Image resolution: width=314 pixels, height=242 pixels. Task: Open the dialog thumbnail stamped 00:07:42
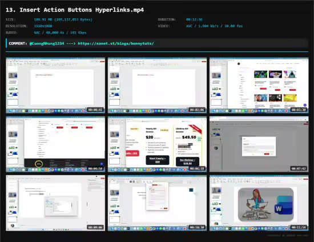[x=259, y=144]
